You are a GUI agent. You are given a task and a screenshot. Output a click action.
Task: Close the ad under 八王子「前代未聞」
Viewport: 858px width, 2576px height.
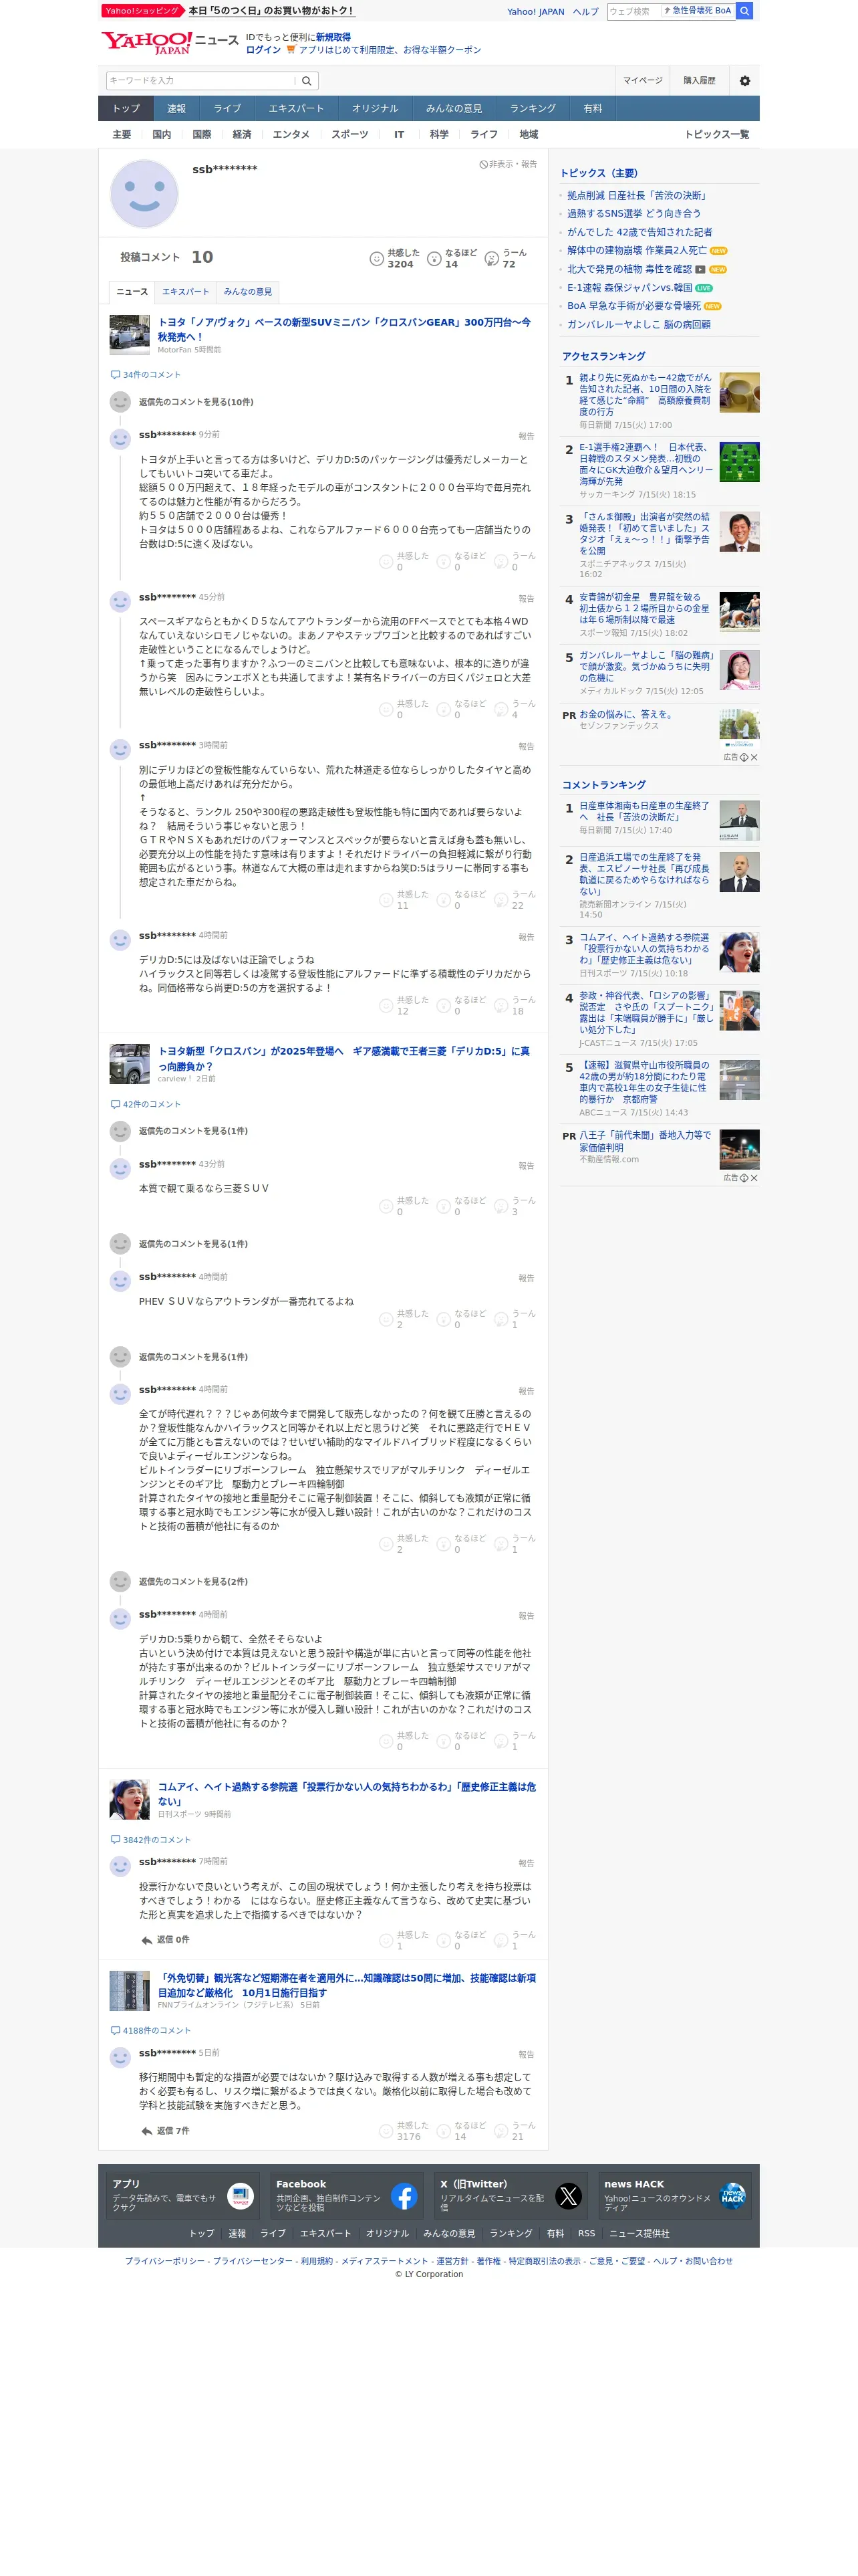point(754,1178)
